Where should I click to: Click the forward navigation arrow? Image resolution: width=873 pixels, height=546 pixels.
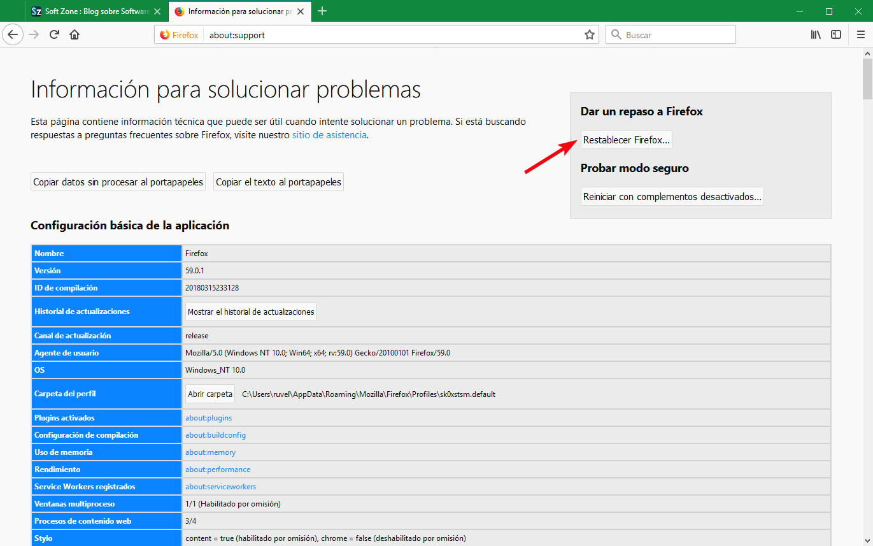click(34, 34)
